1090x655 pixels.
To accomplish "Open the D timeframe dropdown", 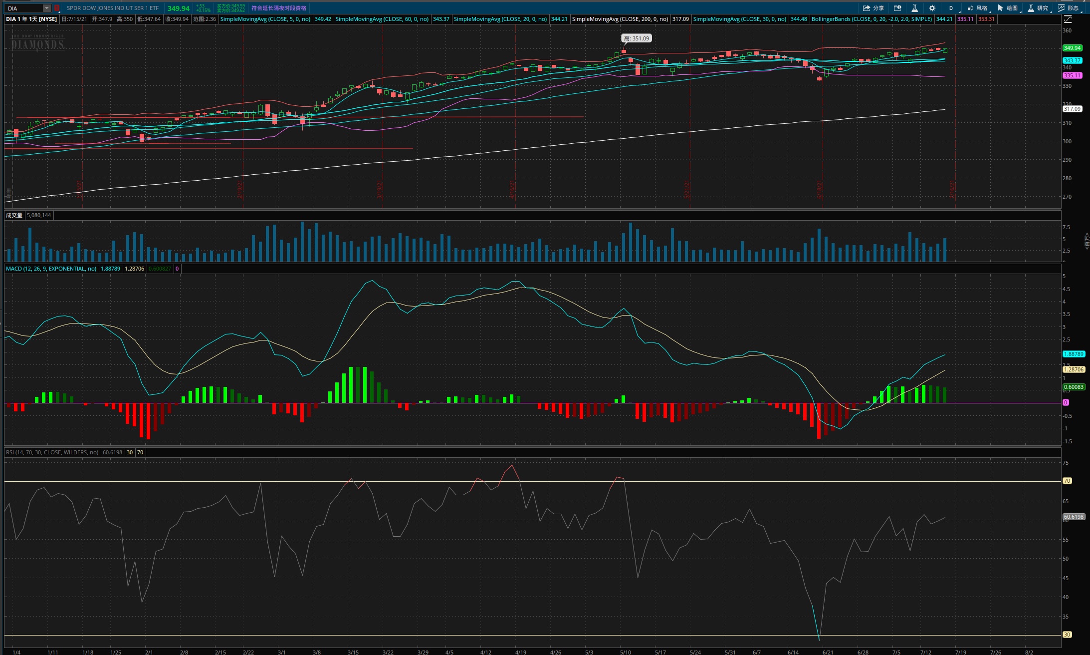I will 951,8.
